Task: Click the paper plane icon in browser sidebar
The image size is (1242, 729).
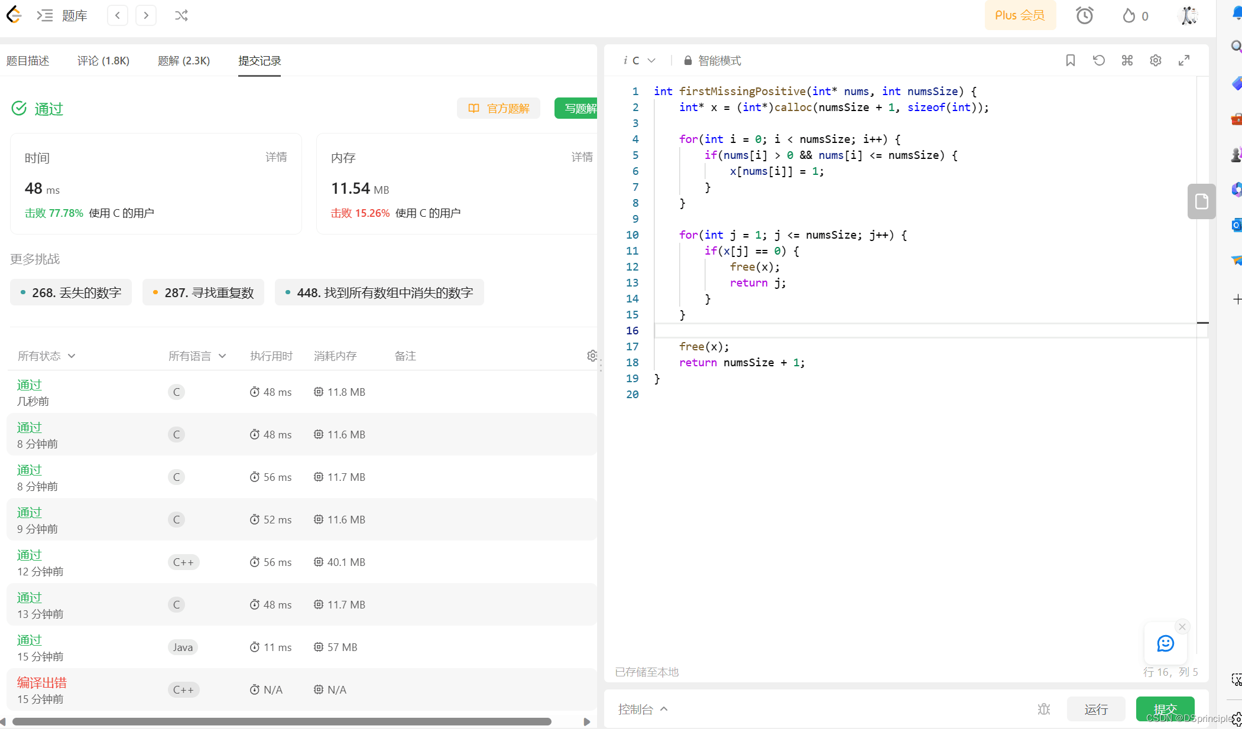Action: click(1237, 260)
